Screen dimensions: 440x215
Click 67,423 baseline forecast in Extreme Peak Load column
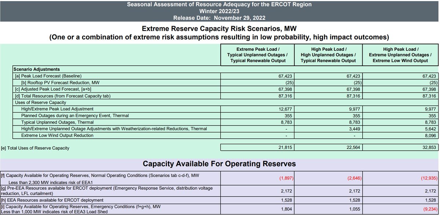[x=285, y=76]
